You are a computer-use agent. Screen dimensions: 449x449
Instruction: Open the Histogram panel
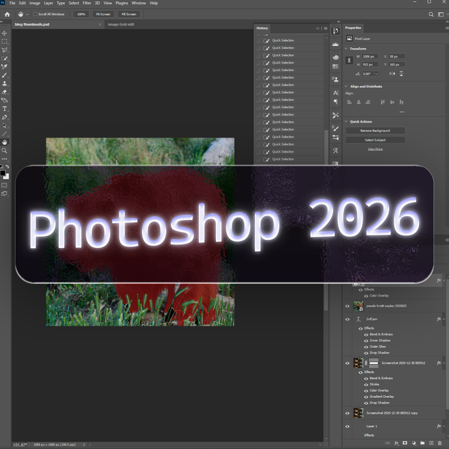pos(336,44)
